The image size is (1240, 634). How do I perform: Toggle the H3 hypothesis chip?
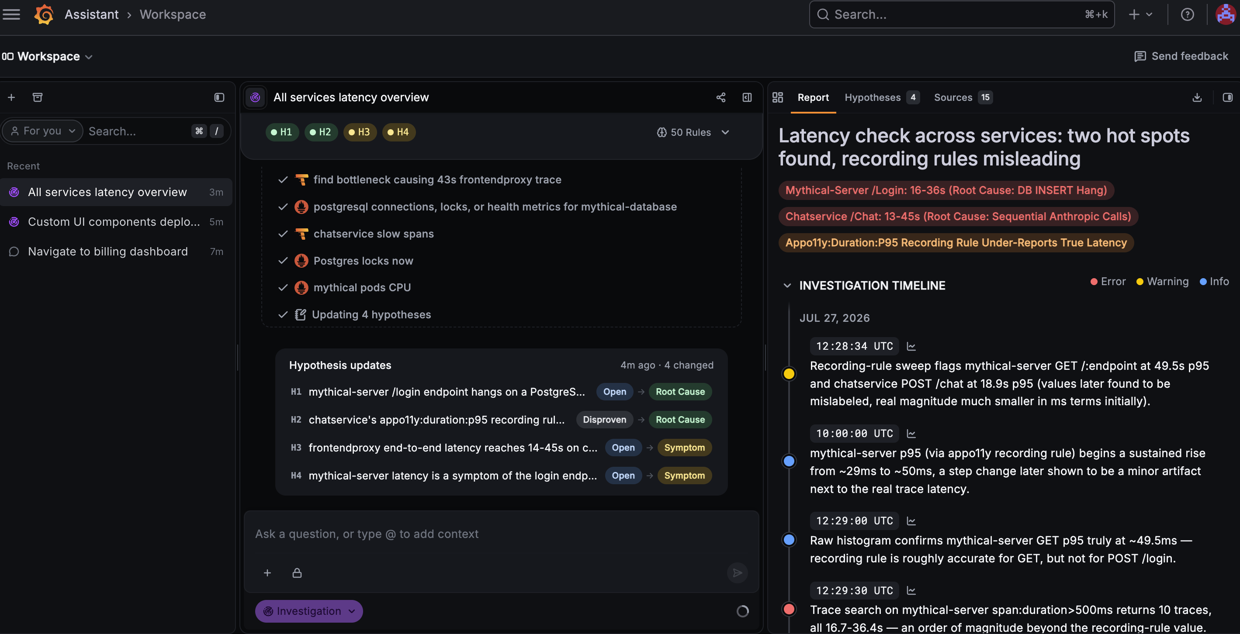point(360,132)
